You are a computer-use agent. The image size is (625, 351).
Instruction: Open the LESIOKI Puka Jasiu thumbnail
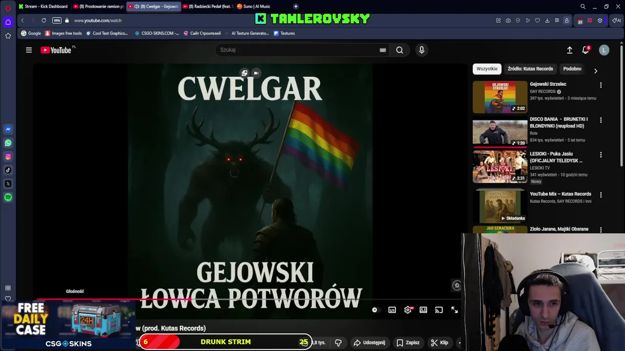(500, 167)
